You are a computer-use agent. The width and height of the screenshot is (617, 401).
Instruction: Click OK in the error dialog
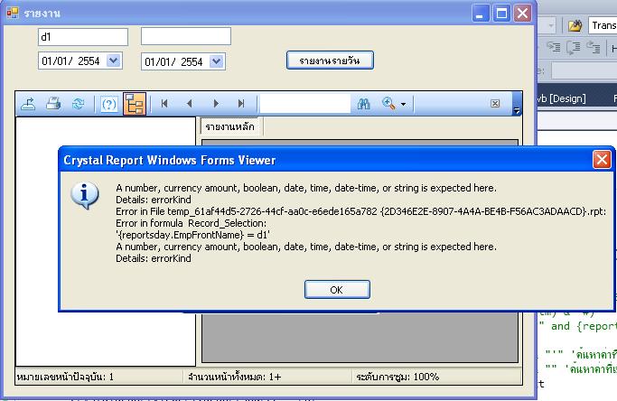pos(337,290)
